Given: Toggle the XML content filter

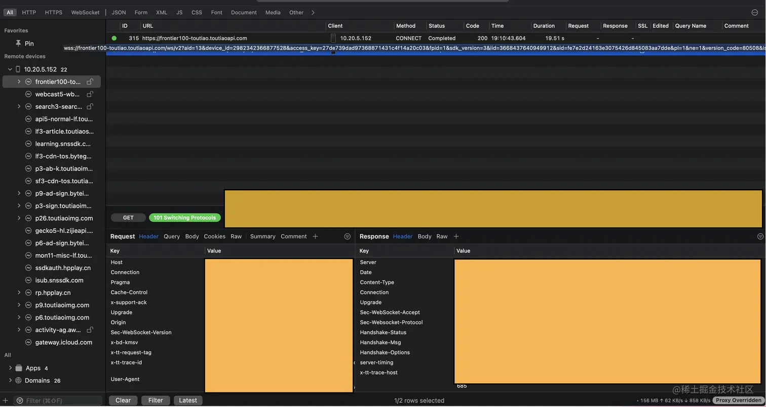Looking at the screenshot, I should point(162,12).
